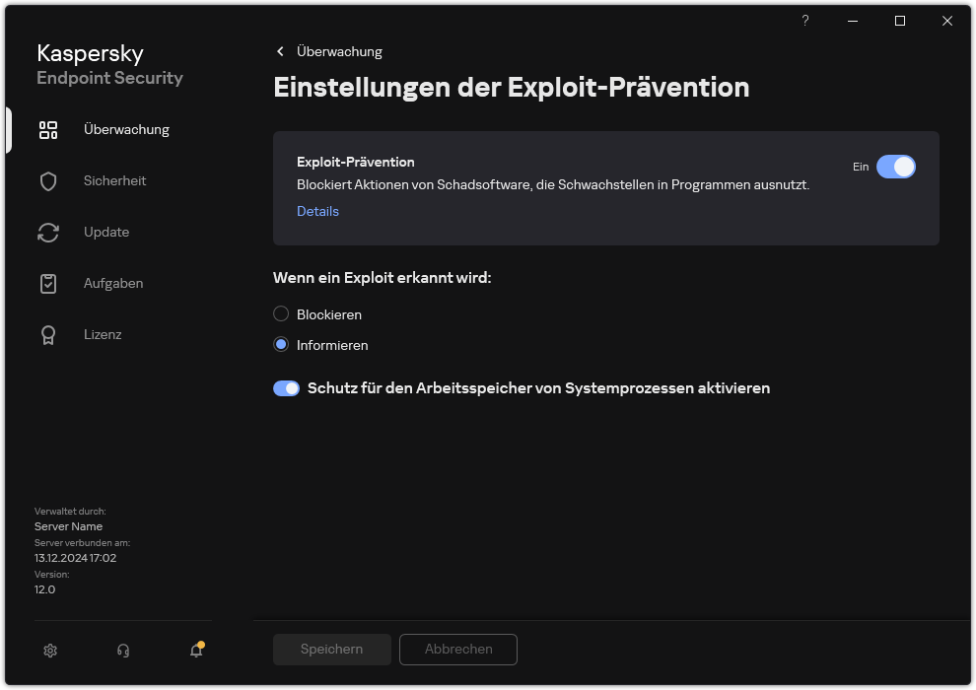Click the Server Name management entry
976x690 pixels.
(68, 526)
